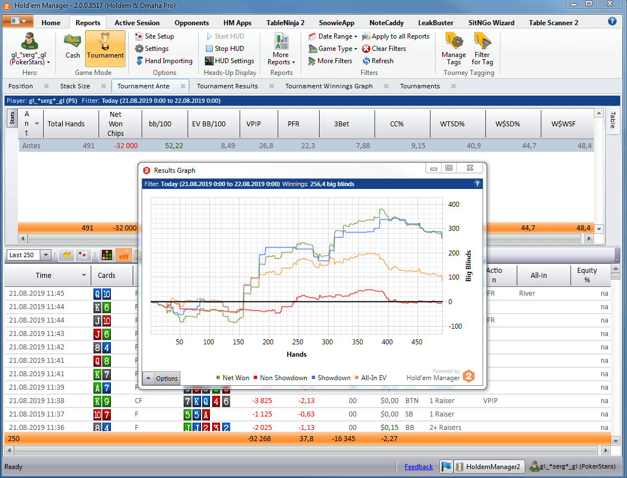Viewport: 627px width, 478px height.
Task: Open the hero player selector dropdown
Action: 30,49
